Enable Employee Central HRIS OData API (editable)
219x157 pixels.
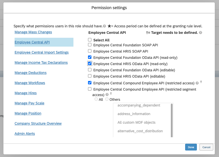click(x=90, y=76)
